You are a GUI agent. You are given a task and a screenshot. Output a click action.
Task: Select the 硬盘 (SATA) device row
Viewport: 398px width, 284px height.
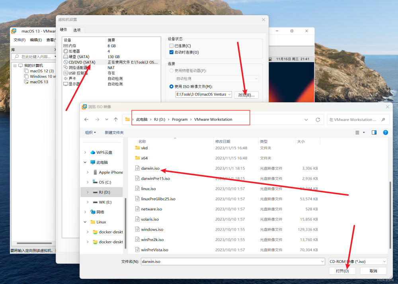111,57
